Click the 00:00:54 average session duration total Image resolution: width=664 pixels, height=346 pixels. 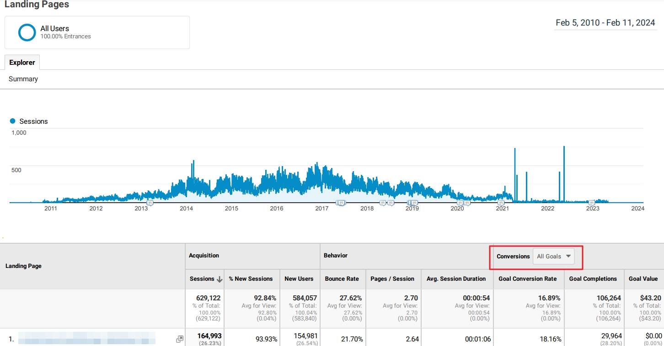[476, 298]
